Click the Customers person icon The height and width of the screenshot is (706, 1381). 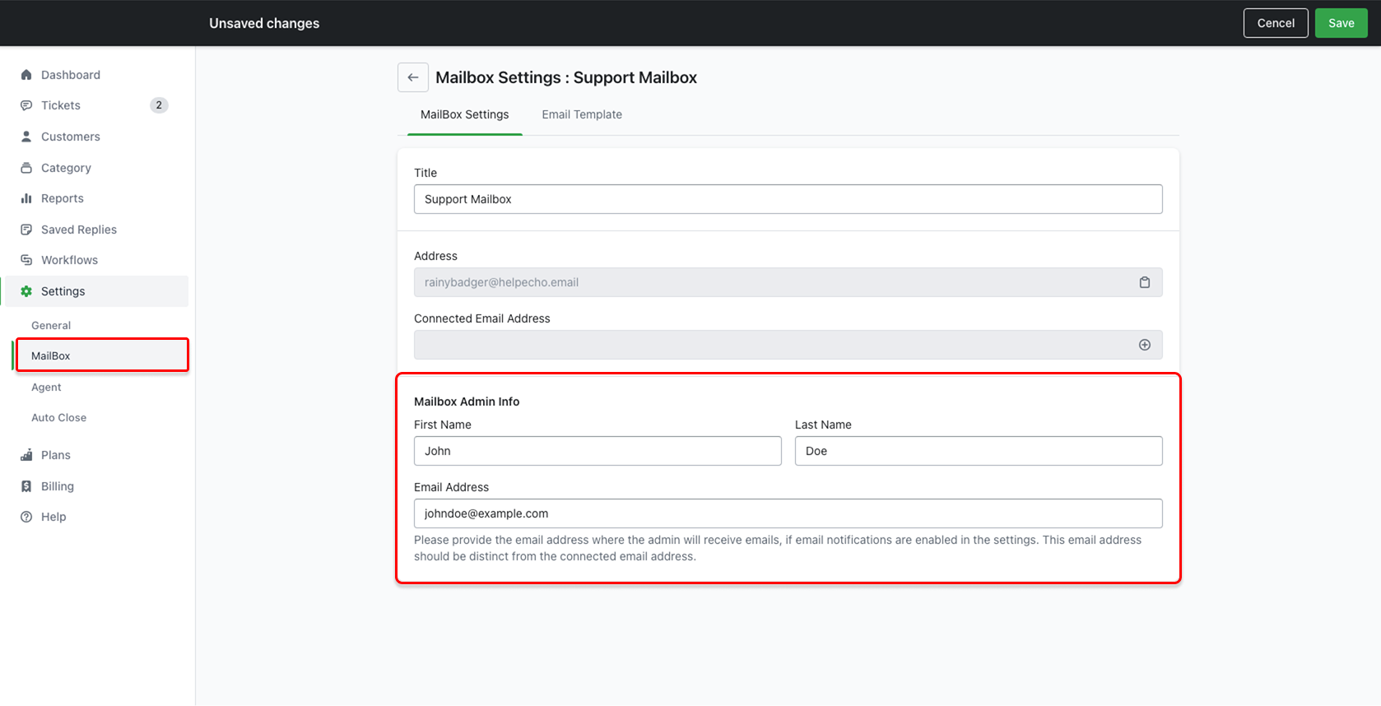point(26,137)
